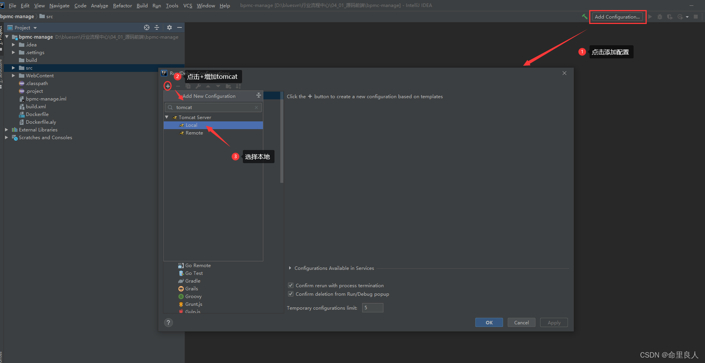Screen dimensions: 705x363
Task: Select Dockerfile.aly in project tree
Action: click(x=41, y=122)
